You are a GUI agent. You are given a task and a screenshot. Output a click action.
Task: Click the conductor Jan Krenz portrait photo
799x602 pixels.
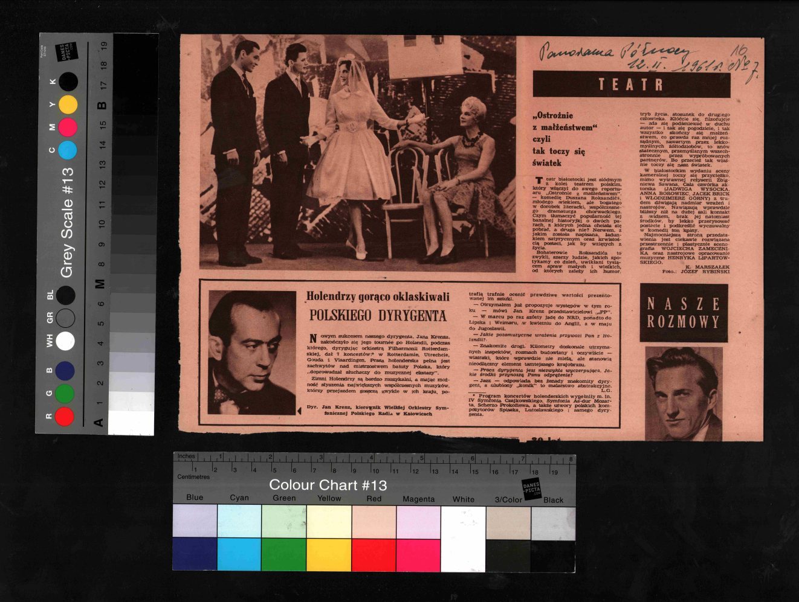(252, 352)
